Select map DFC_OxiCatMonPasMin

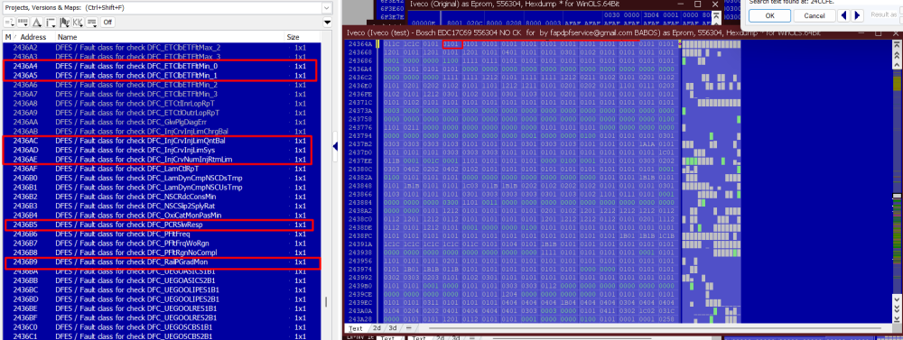click(x=161, y=216)
